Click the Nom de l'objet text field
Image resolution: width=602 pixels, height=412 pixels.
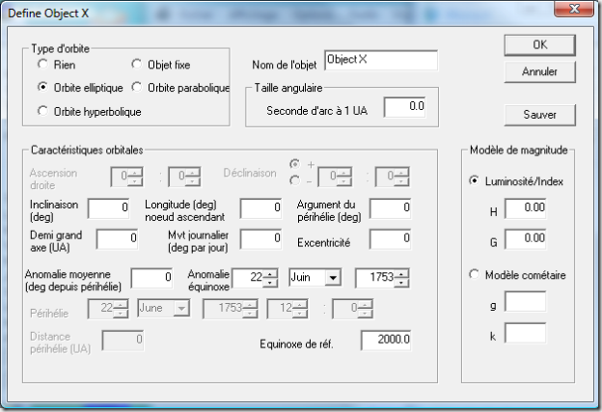click(x=381, y=60)
